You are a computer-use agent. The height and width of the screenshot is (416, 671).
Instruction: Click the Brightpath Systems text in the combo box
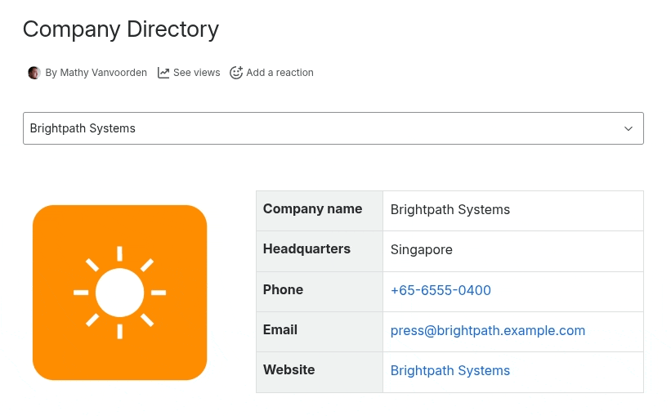point(83,128)
